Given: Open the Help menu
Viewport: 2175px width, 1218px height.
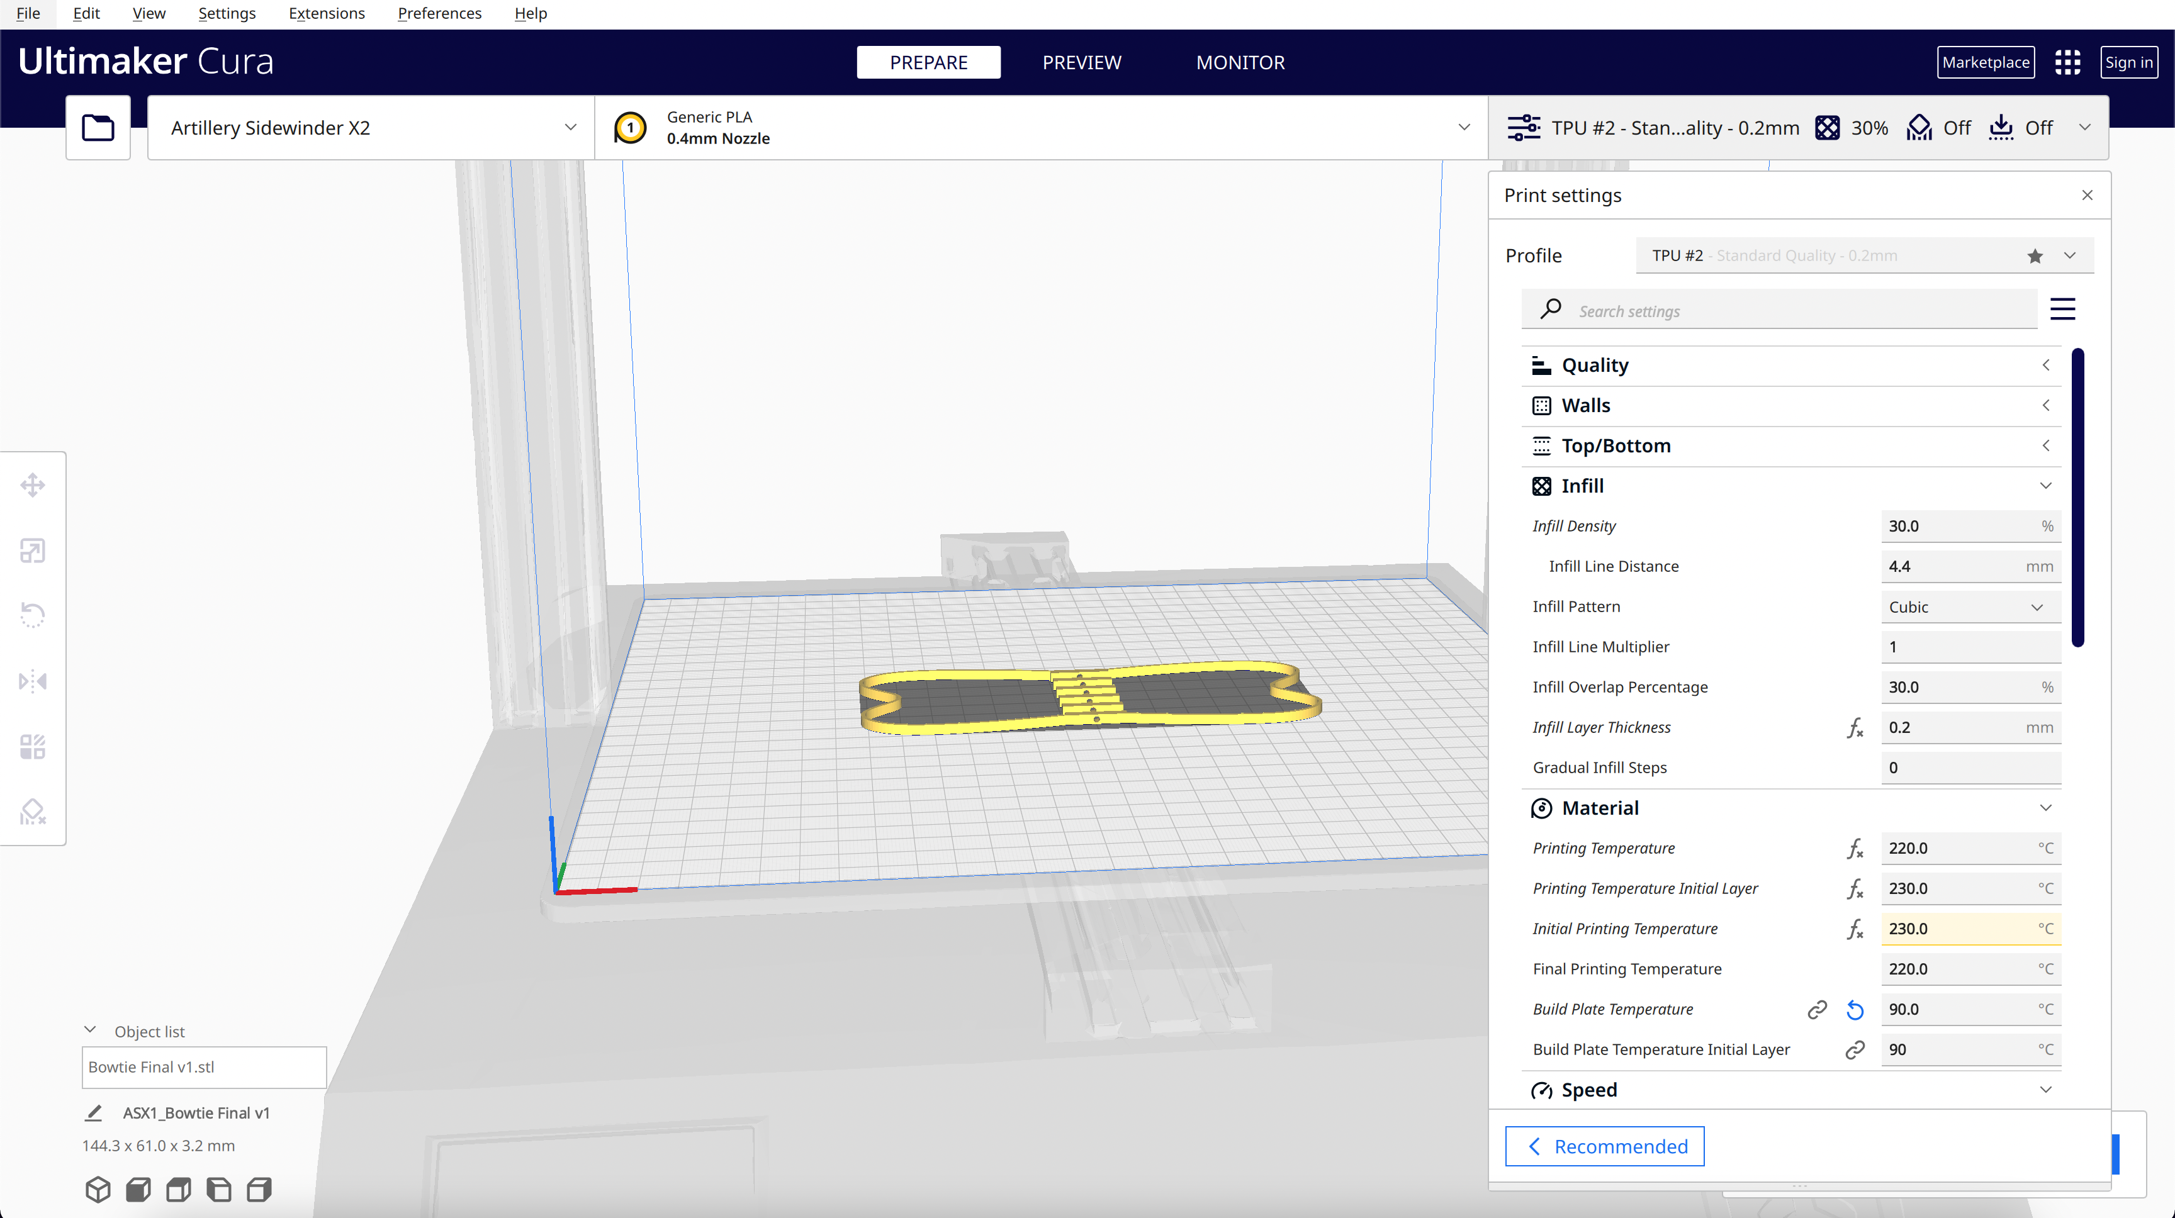Looking at the screenshot, I should coord(531,13).
